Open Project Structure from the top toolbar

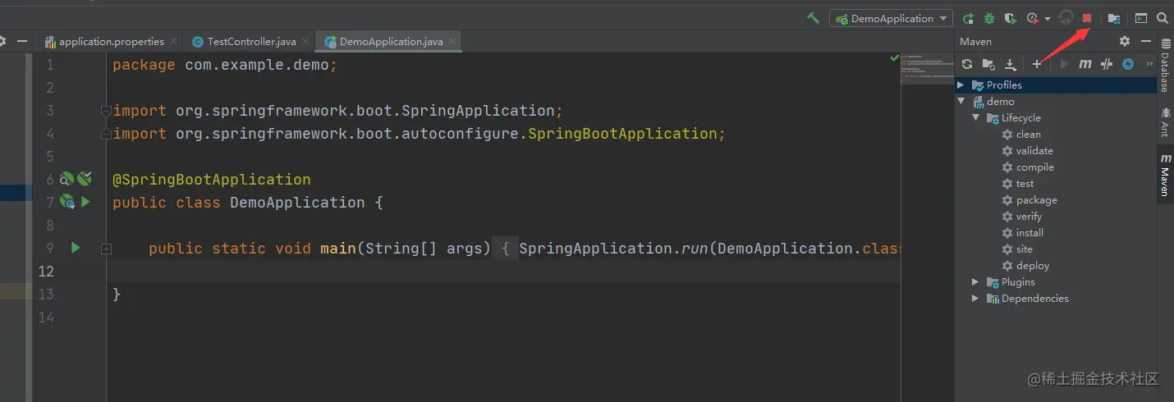click(x=1114, y=18)
